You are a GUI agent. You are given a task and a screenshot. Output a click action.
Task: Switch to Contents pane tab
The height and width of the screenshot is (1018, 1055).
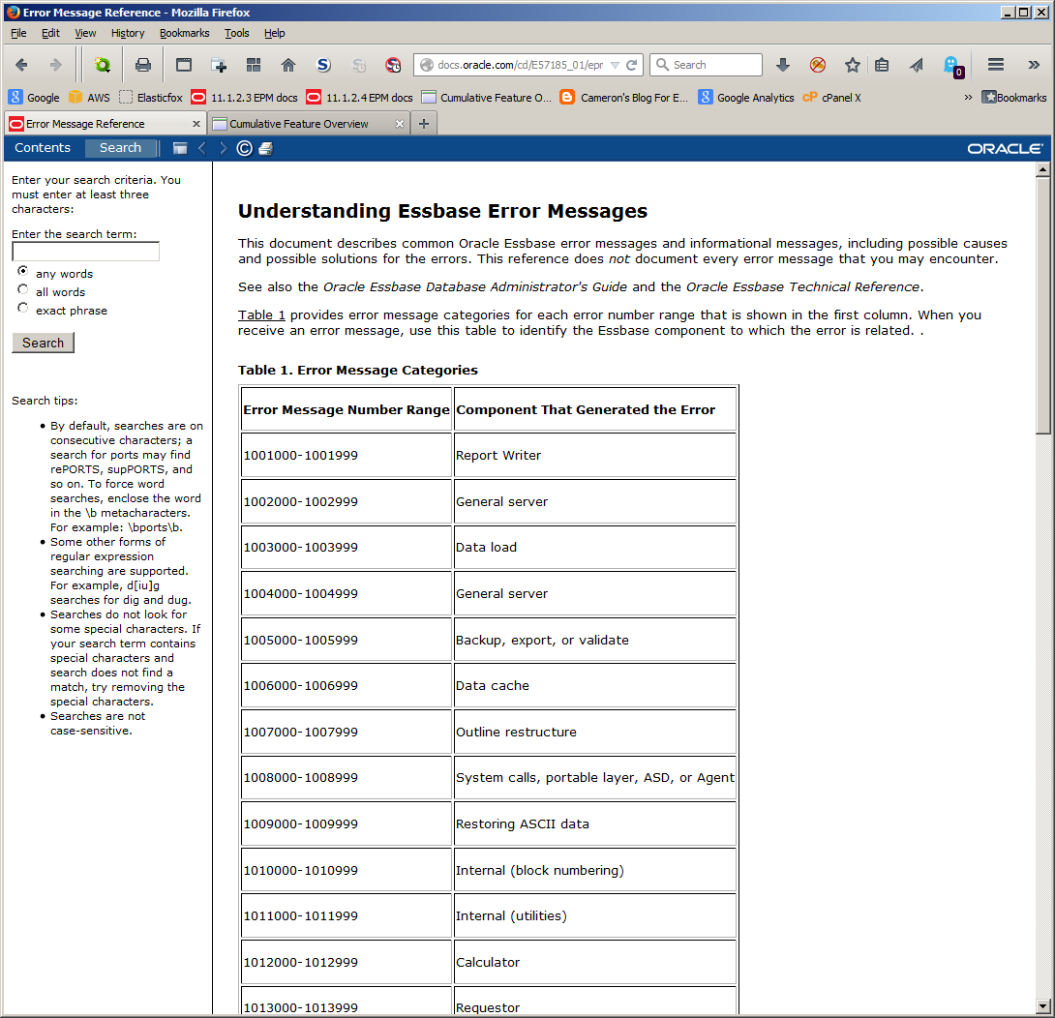(43, 148)
